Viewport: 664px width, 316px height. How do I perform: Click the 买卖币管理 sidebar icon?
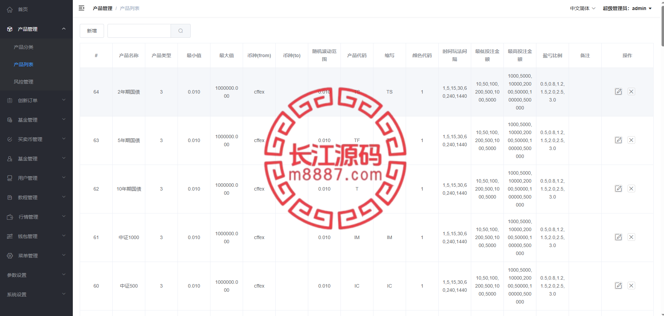[10, 139]
